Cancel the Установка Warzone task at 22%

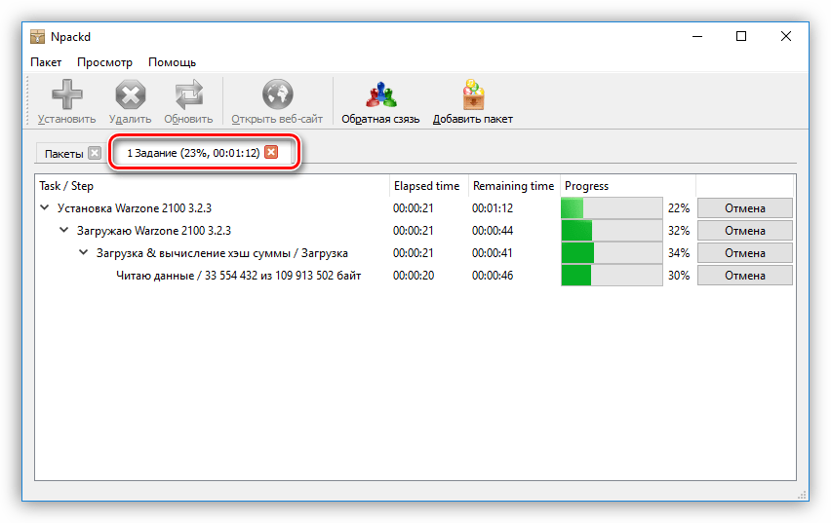point(744,207)
